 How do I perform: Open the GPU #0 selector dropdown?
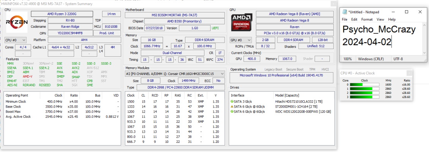click(241, 40)
